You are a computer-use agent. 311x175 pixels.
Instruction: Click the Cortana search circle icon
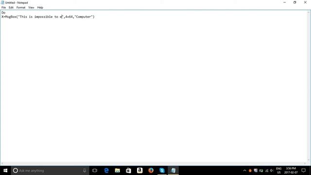(15, 171)
